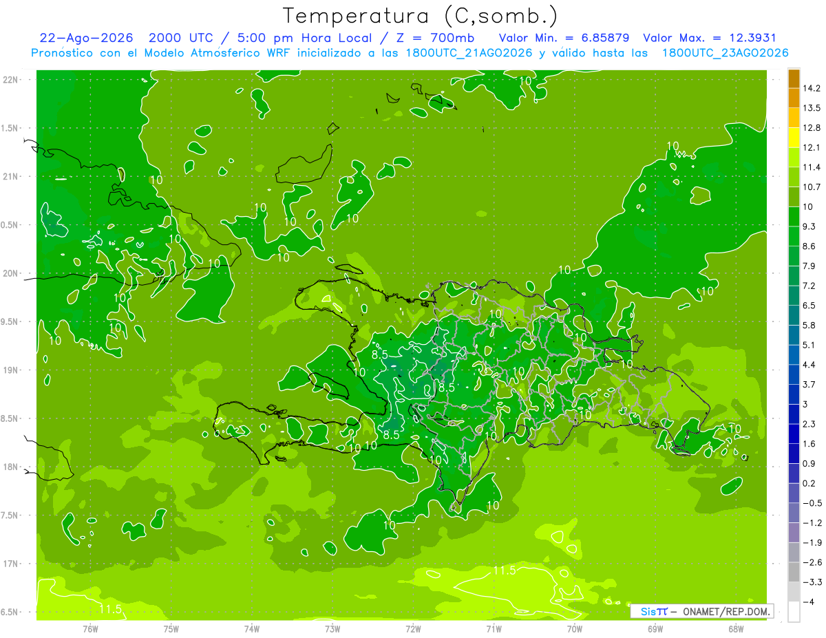This screenshot has width=826, height=638.
Task: Click the legend swatch between 5.1 and 5.8
Action: (x=794, y=336)
